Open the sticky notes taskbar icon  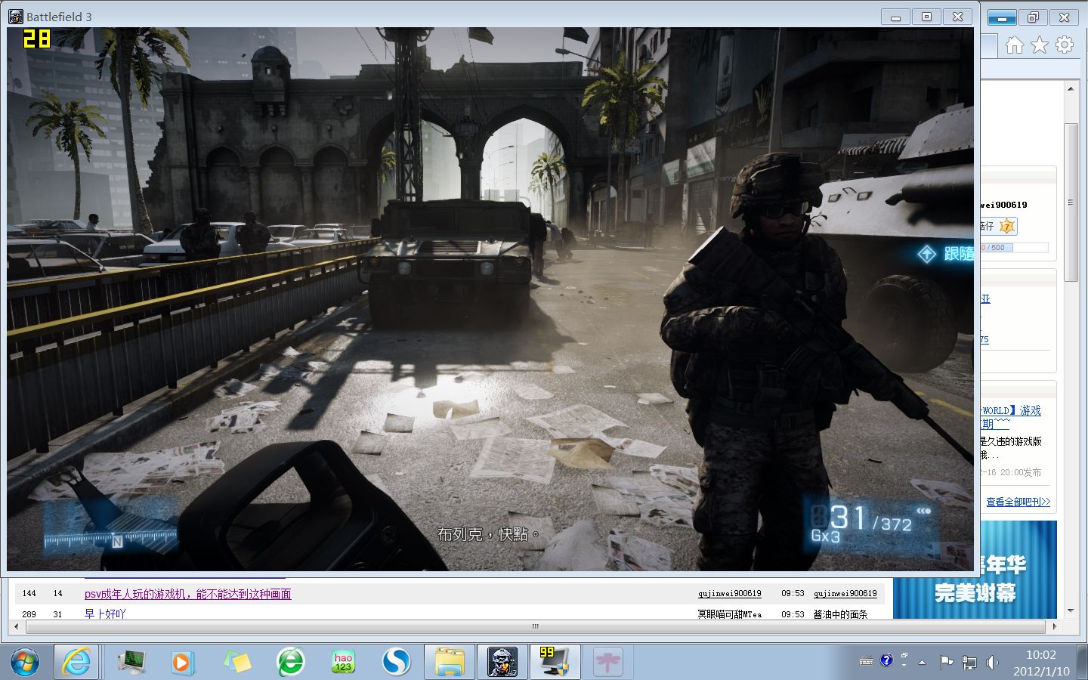click(237, 662)
